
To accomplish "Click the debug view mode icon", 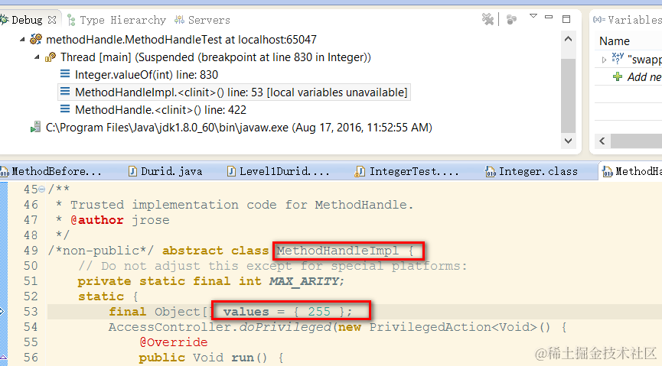I will point(511,19).
